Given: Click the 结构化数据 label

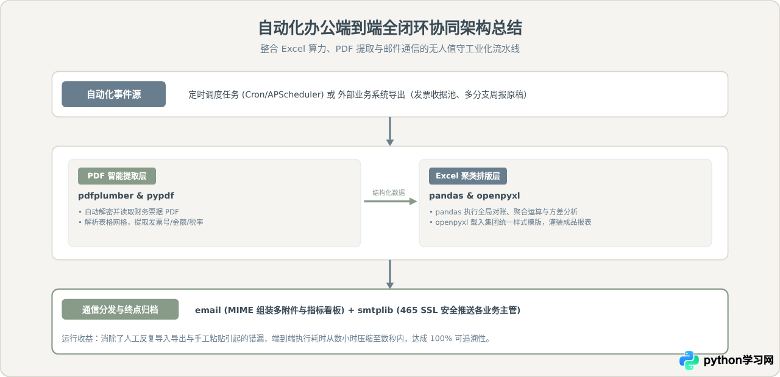Looking at the screenshot, I should click(x=389, y=192).
